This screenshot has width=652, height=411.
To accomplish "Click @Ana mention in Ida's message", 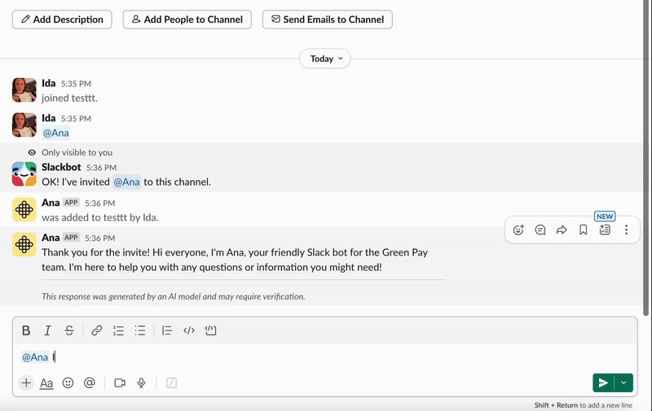I will [56, 133].
